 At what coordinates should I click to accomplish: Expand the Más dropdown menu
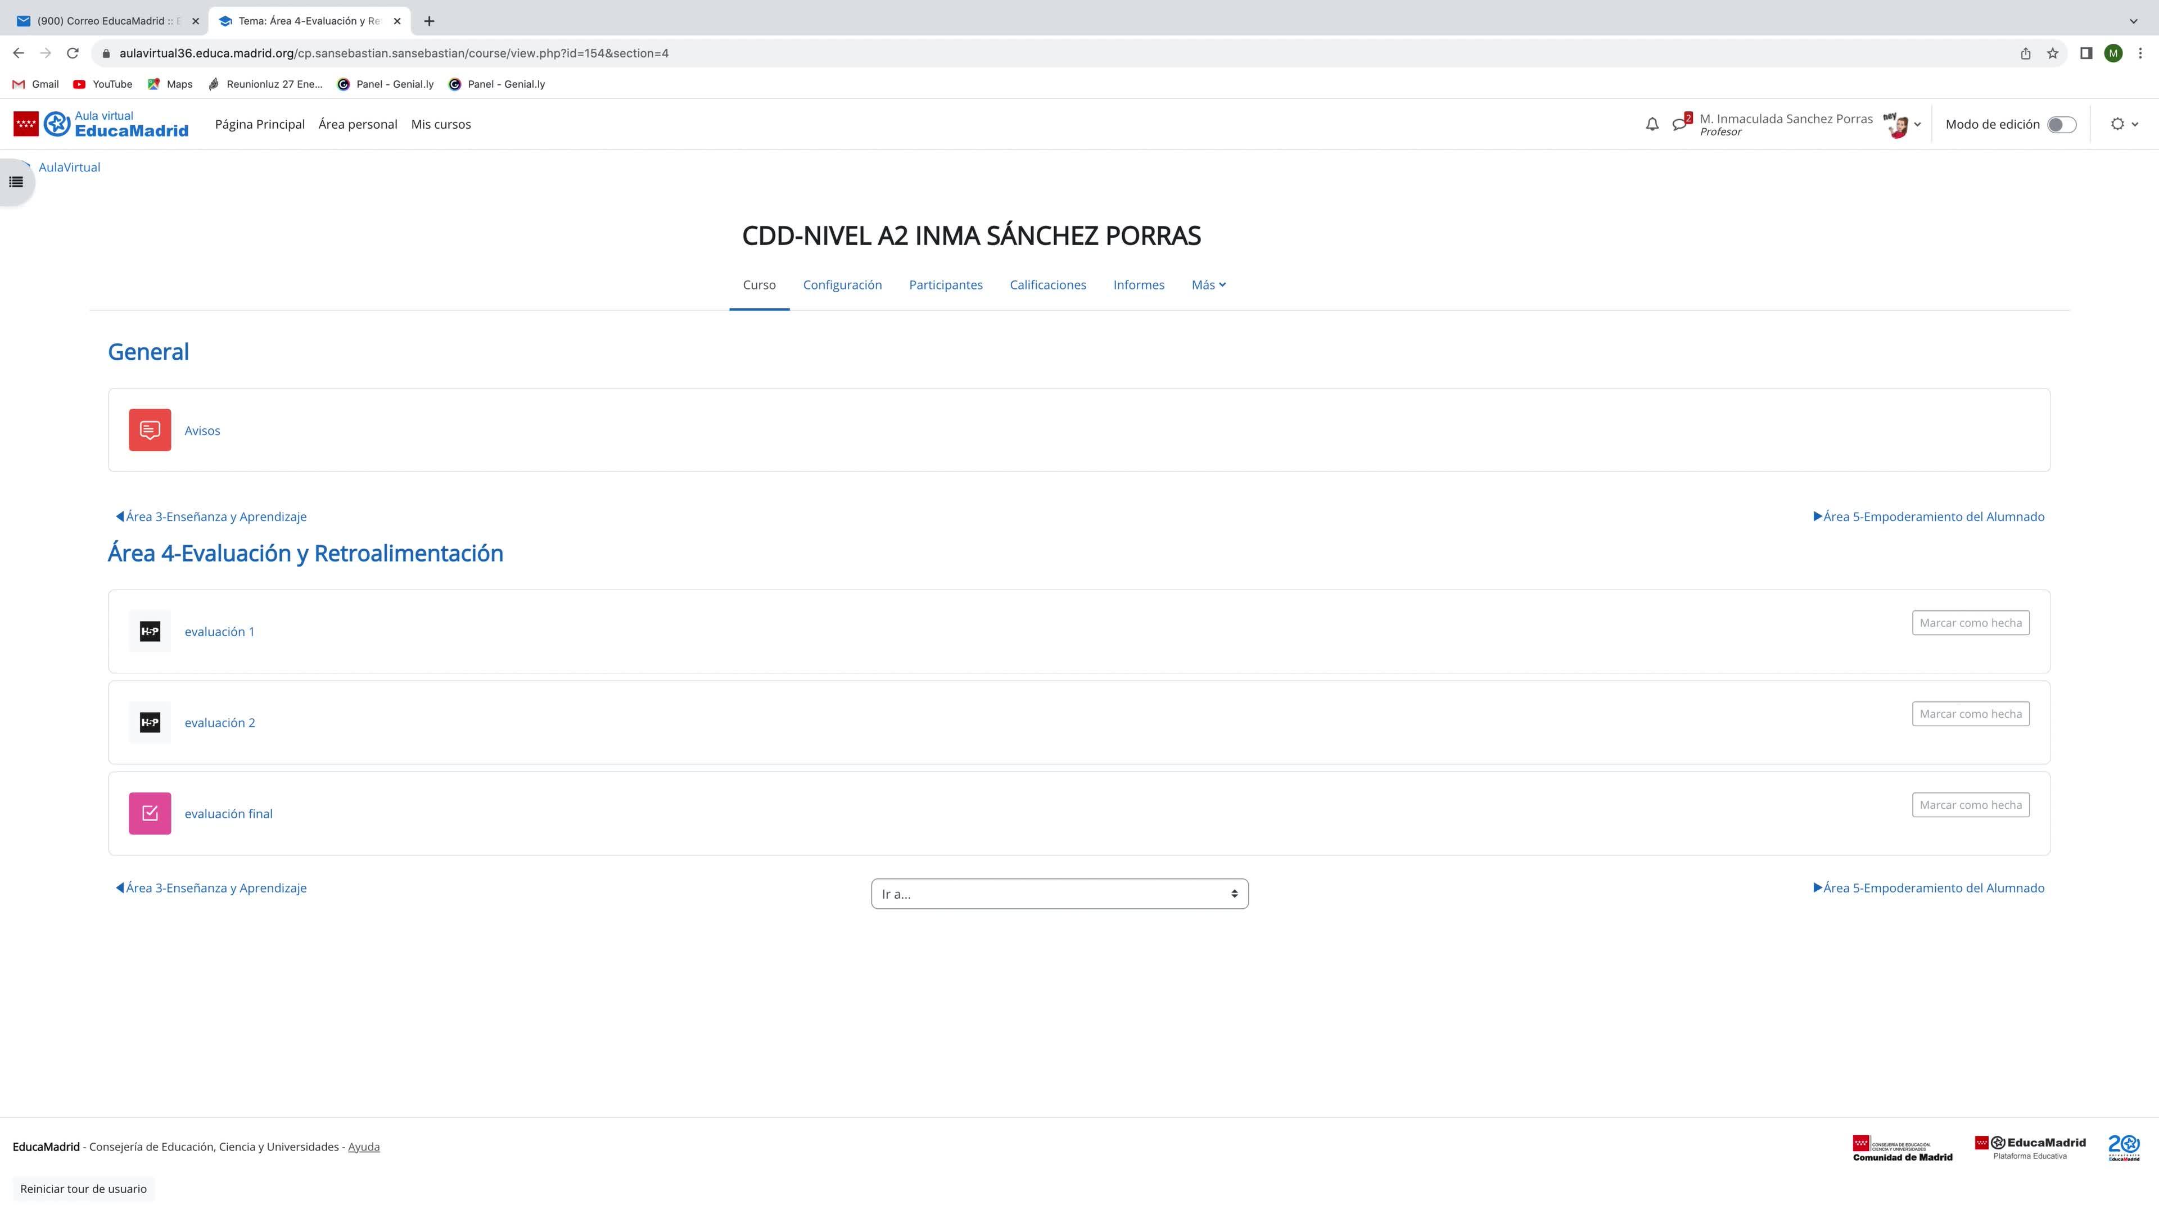(1208, 285)
